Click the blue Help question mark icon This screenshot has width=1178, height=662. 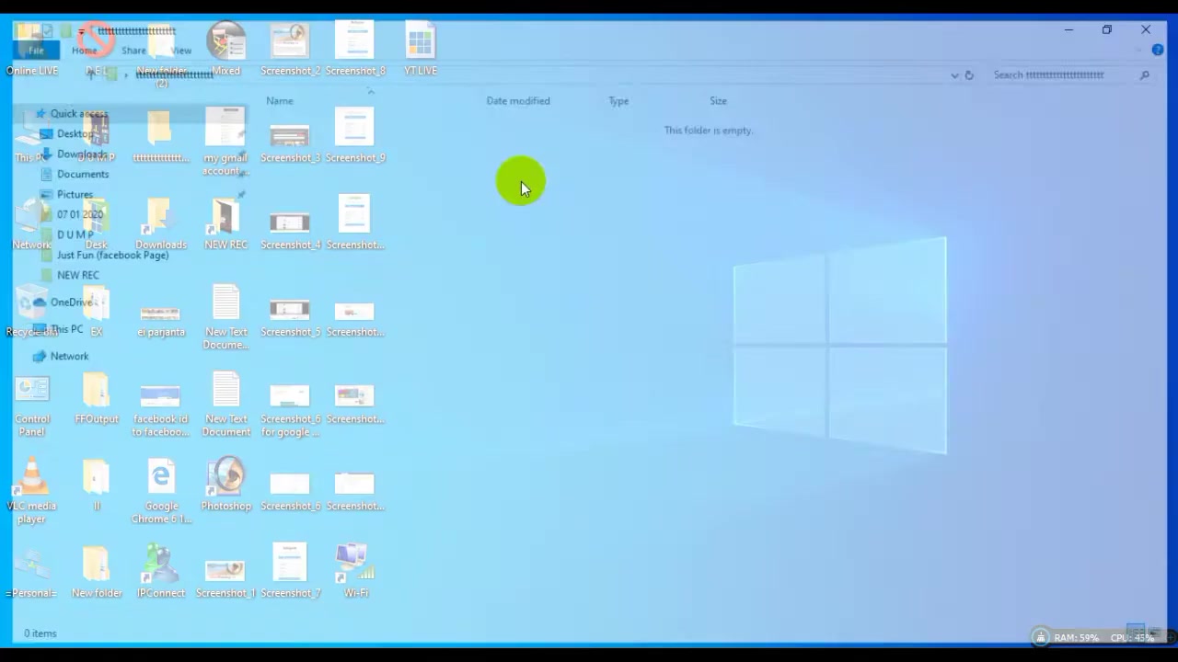coord(1158,50)
